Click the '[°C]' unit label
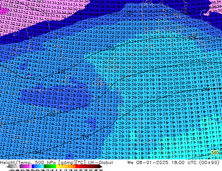Image resolution: width=222 pixels, height=171 pixels. click(x=81, y=163)
